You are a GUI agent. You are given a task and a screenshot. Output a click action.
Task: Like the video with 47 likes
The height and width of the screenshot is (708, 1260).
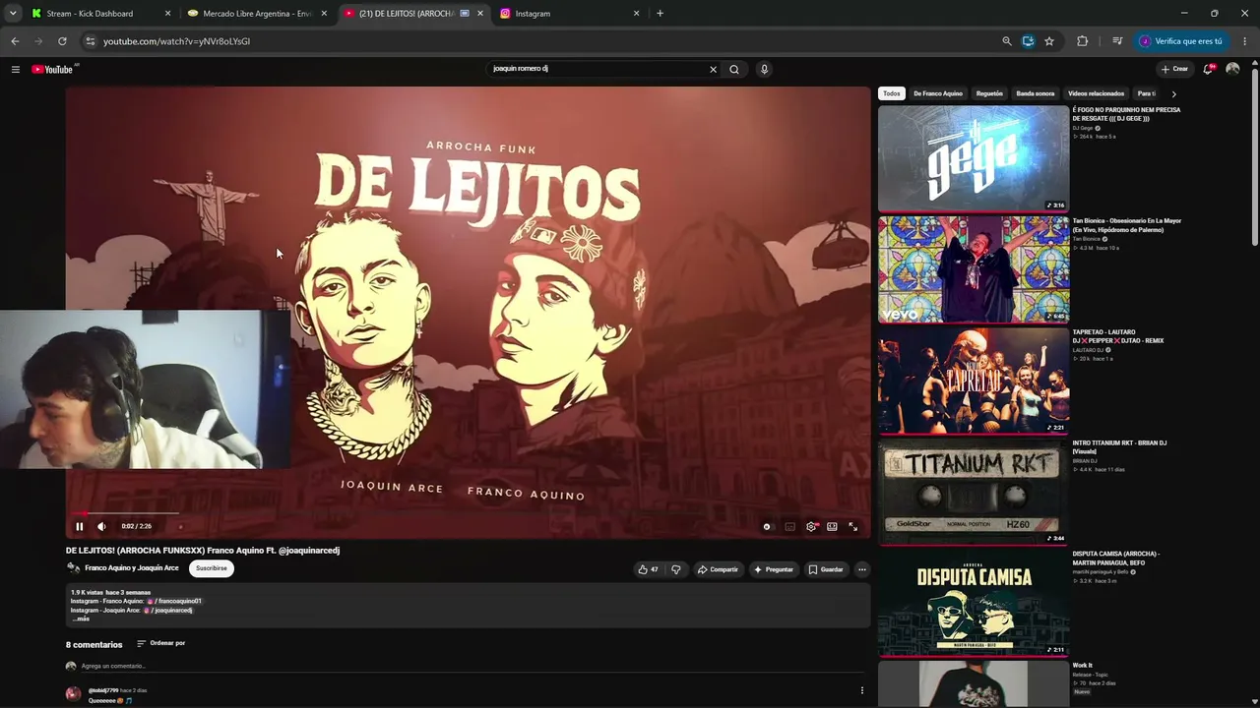649,569
